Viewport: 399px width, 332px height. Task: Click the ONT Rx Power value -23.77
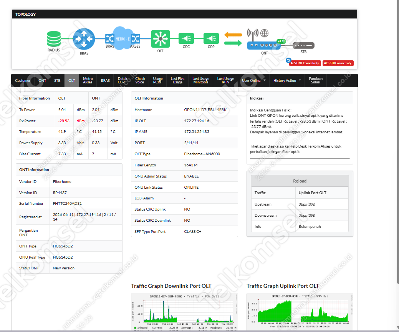[98, 121]
